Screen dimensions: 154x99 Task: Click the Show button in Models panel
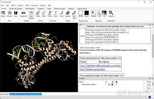[x=149, y=88]
